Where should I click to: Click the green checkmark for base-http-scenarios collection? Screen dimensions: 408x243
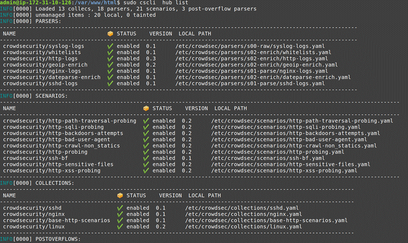tap(120, 221)
